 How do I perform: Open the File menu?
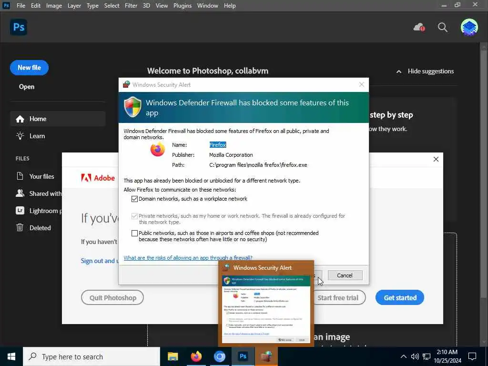tap(21, 6)
